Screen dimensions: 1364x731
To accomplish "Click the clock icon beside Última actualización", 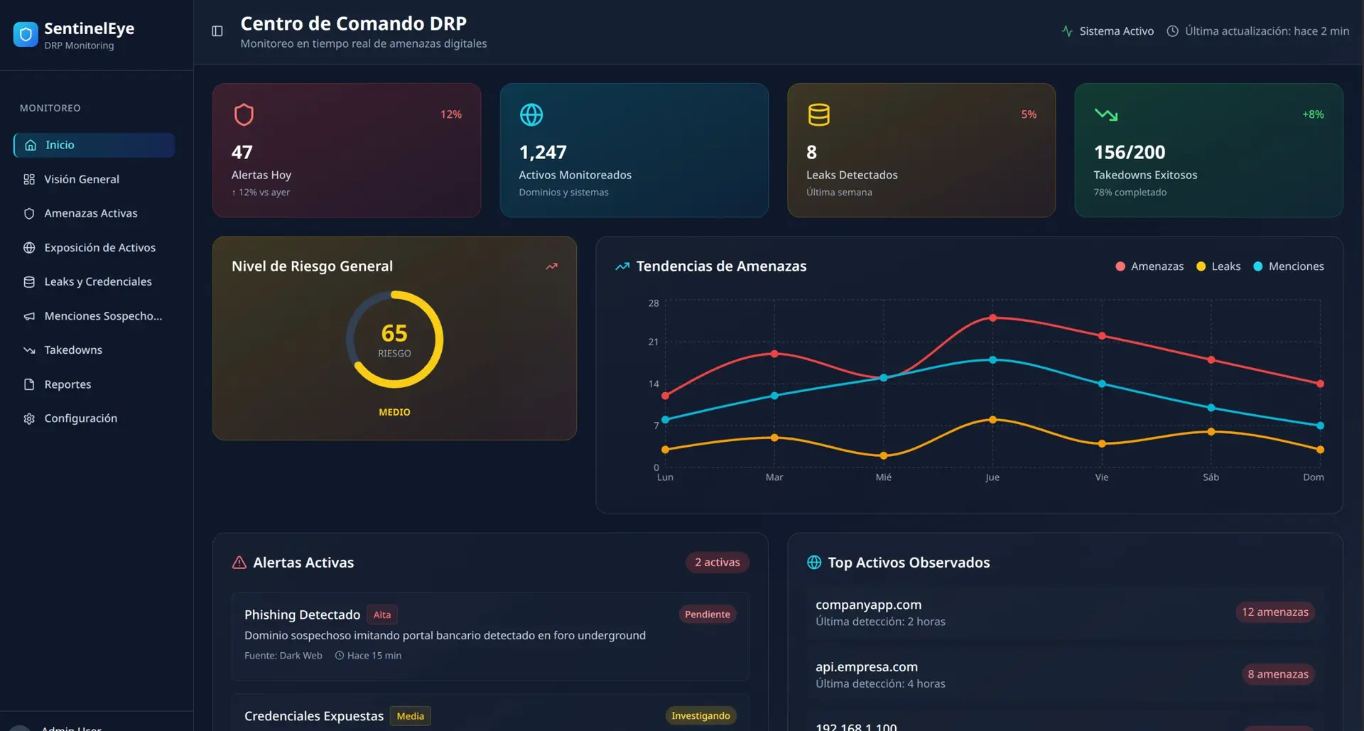I will point(1173,31).
